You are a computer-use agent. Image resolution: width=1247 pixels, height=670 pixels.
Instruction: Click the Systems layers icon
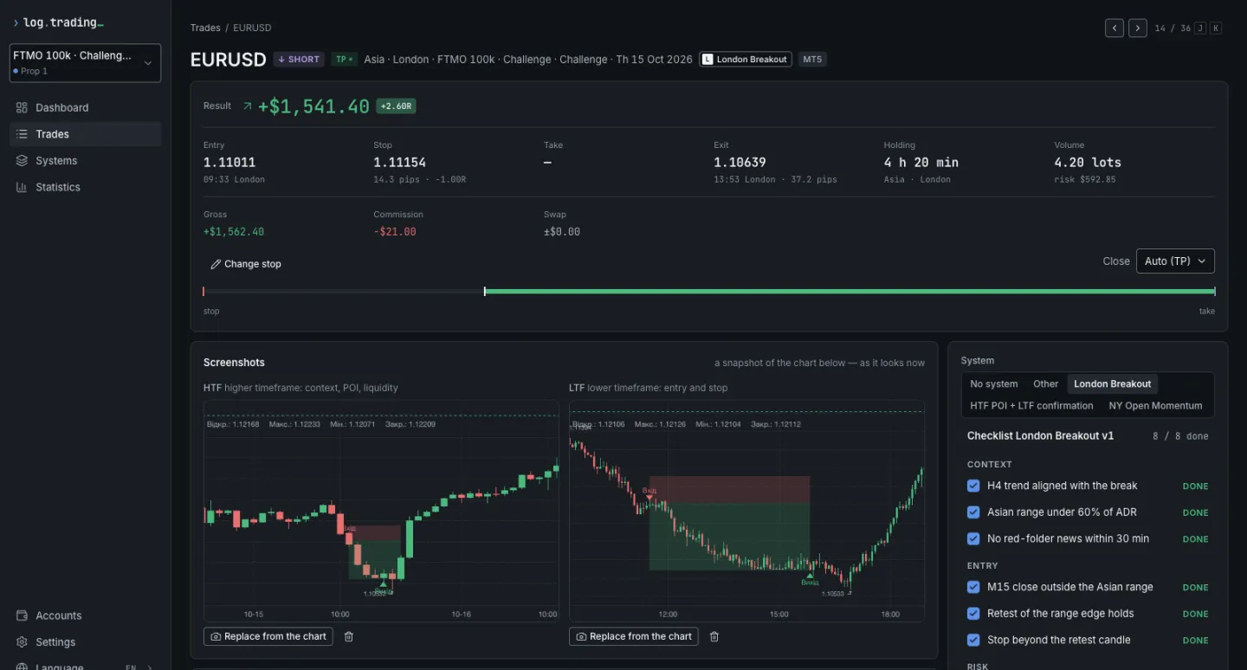click(x=22, y=161)
